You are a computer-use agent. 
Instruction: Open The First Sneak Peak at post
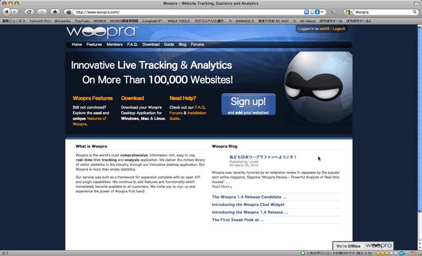tap(238, 220)
